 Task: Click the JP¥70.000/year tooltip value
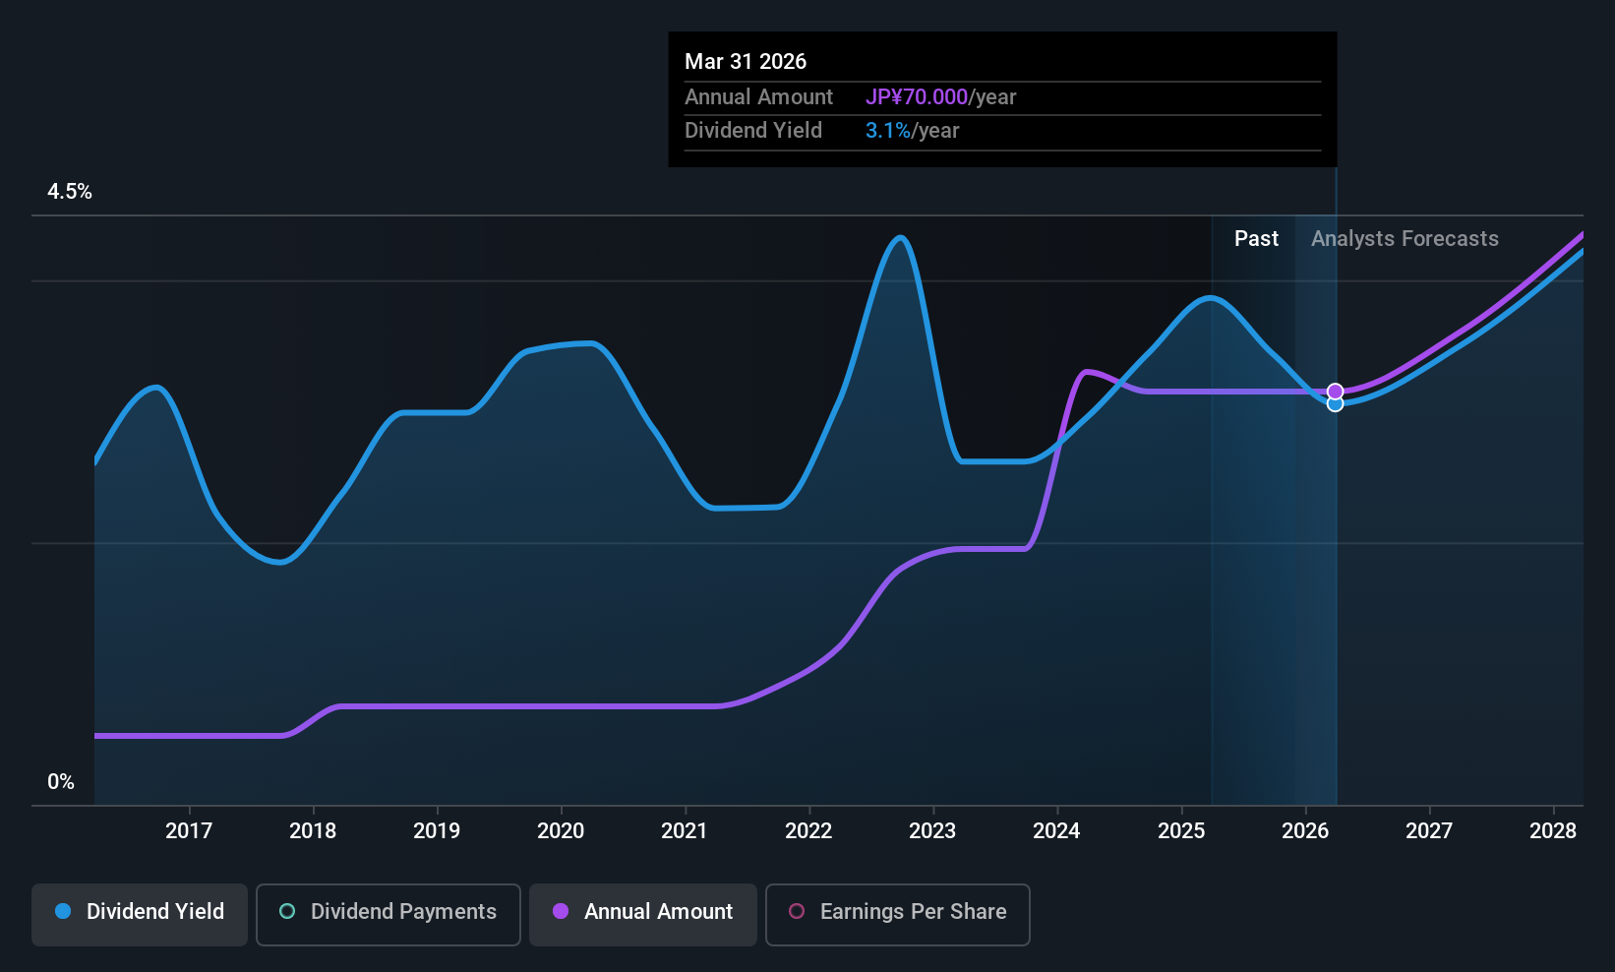[x=940, y=97]
